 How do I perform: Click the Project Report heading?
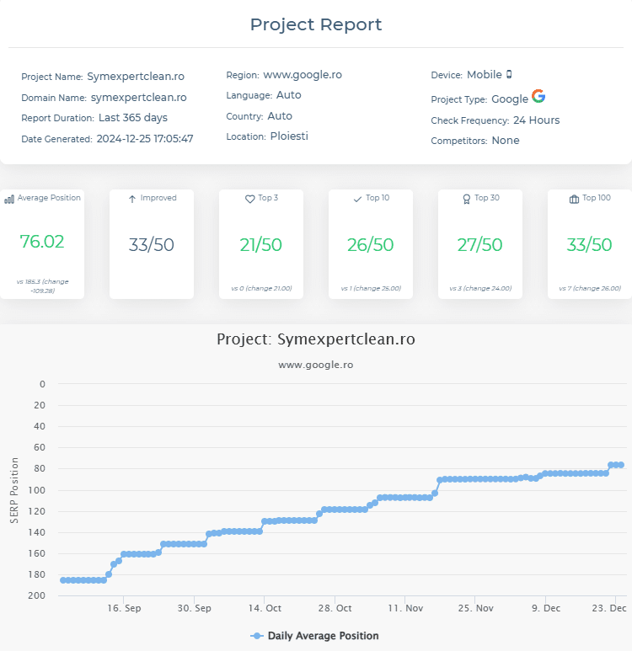[x=316, y=24]
